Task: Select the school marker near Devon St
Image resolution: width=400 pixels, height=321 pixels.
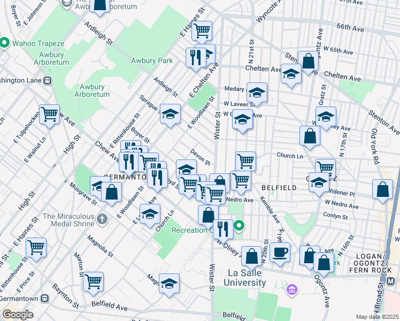Action: click(x=186, y=168)
